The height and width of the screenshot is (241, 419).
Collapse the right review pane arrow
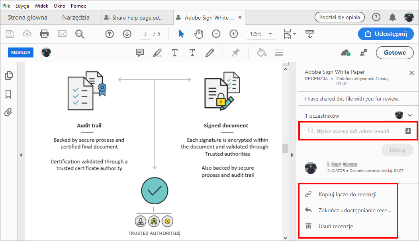click(292, 155)
